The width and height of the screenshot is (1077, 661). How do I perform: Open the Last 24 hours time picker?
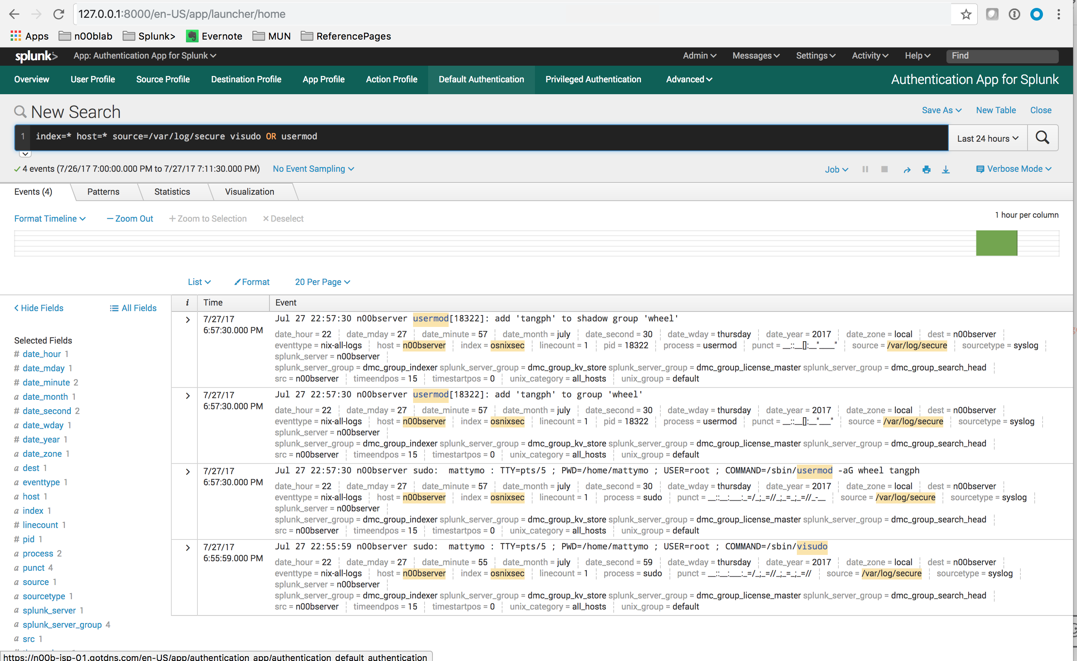pyautogui.click(x=987, y=138)
